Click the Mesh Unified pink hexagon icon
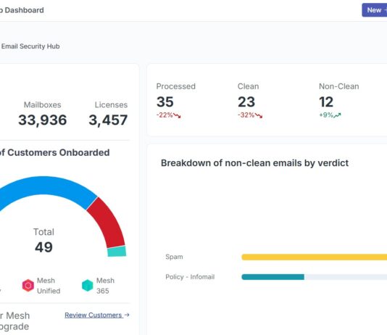This screenshot has width=387, height=335. tap(28, 286)
